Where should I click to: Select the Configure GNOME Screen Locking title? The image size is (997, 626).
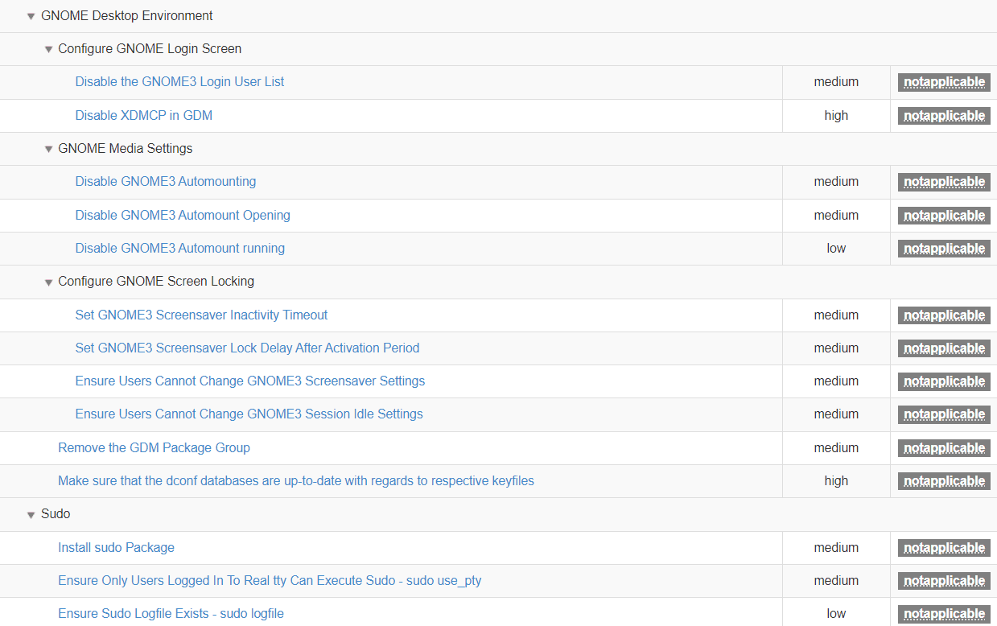tap(156, 282)
